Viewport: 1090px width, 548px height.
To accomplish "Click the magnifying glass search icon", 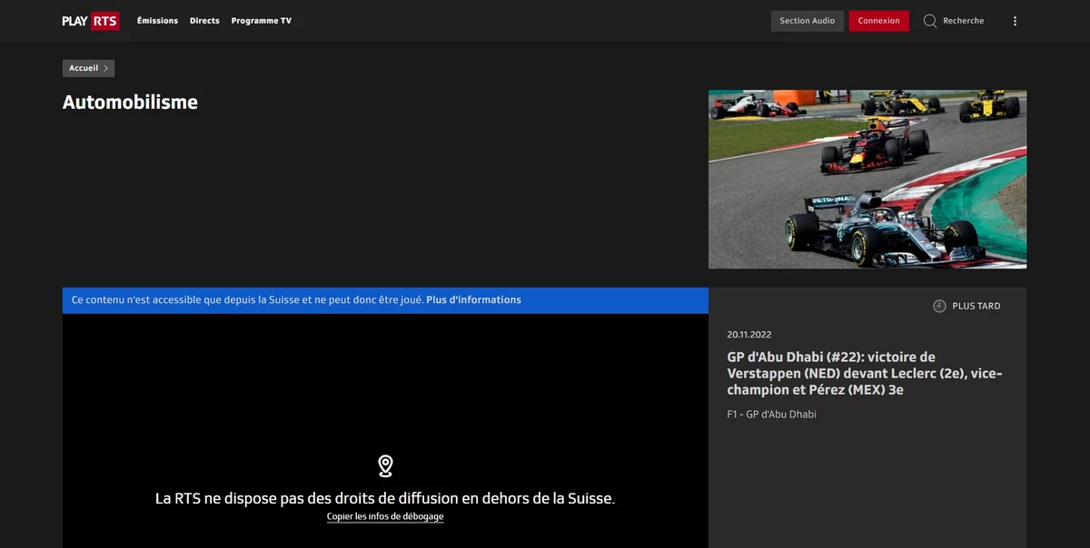I will pyautogui.click(x=930, y=21).
